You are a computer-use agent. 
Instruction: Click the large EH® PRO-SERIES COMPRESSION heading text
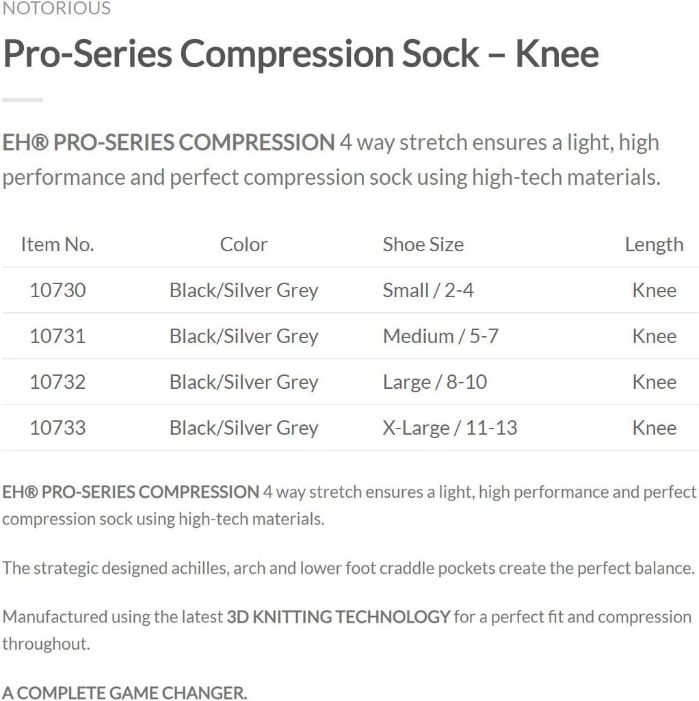[168, 142]
